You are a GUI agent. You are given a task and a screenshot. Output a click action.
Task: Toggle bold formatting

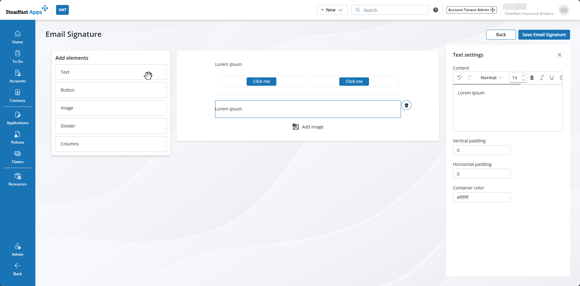click(x=532, y=78)
